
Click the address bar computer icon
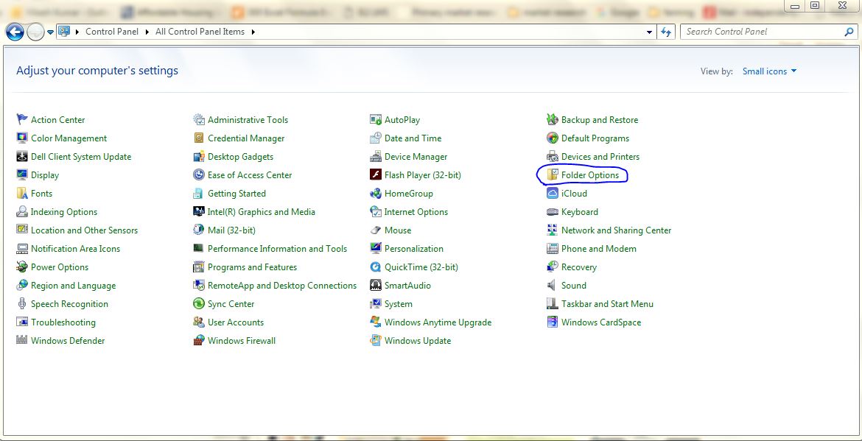[64, 32]
